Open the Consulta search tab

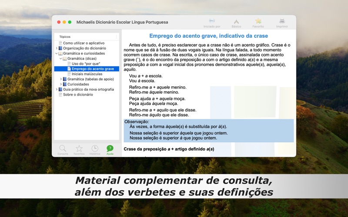click(x=63, y=150)
